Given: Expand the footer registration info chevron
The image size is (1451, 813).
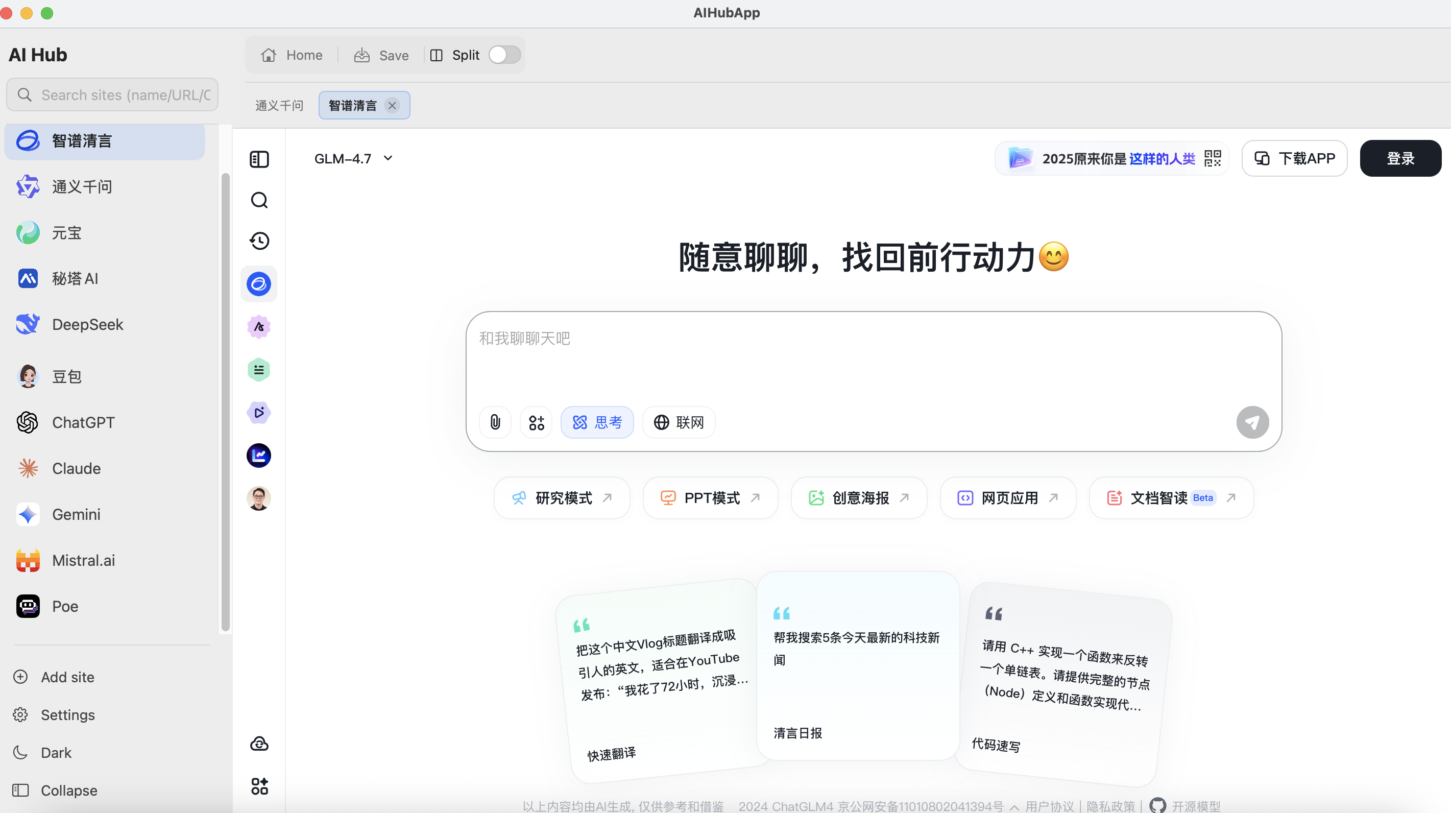Looking at the screenshot, I should pos(1014,807).
